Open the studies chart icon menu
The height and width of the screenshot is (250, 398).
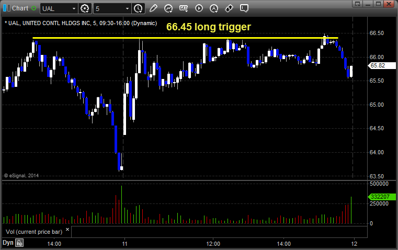168,8
